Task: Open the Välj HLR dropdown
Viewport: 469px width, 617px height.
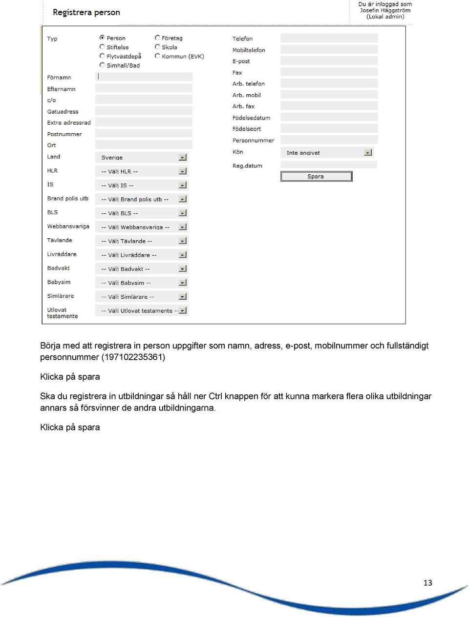Action: [x=142, y=171]
